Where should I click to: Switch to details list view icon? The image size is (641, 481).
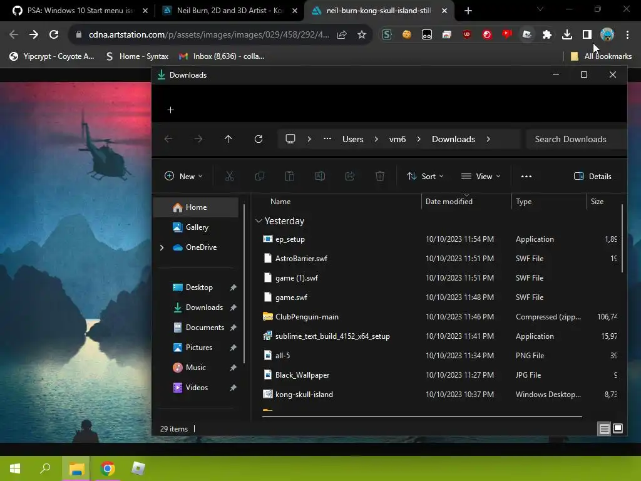(604, 428)
